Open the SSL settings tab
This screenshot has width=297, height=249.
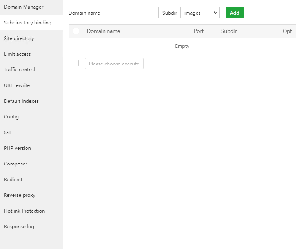point(8,133)
